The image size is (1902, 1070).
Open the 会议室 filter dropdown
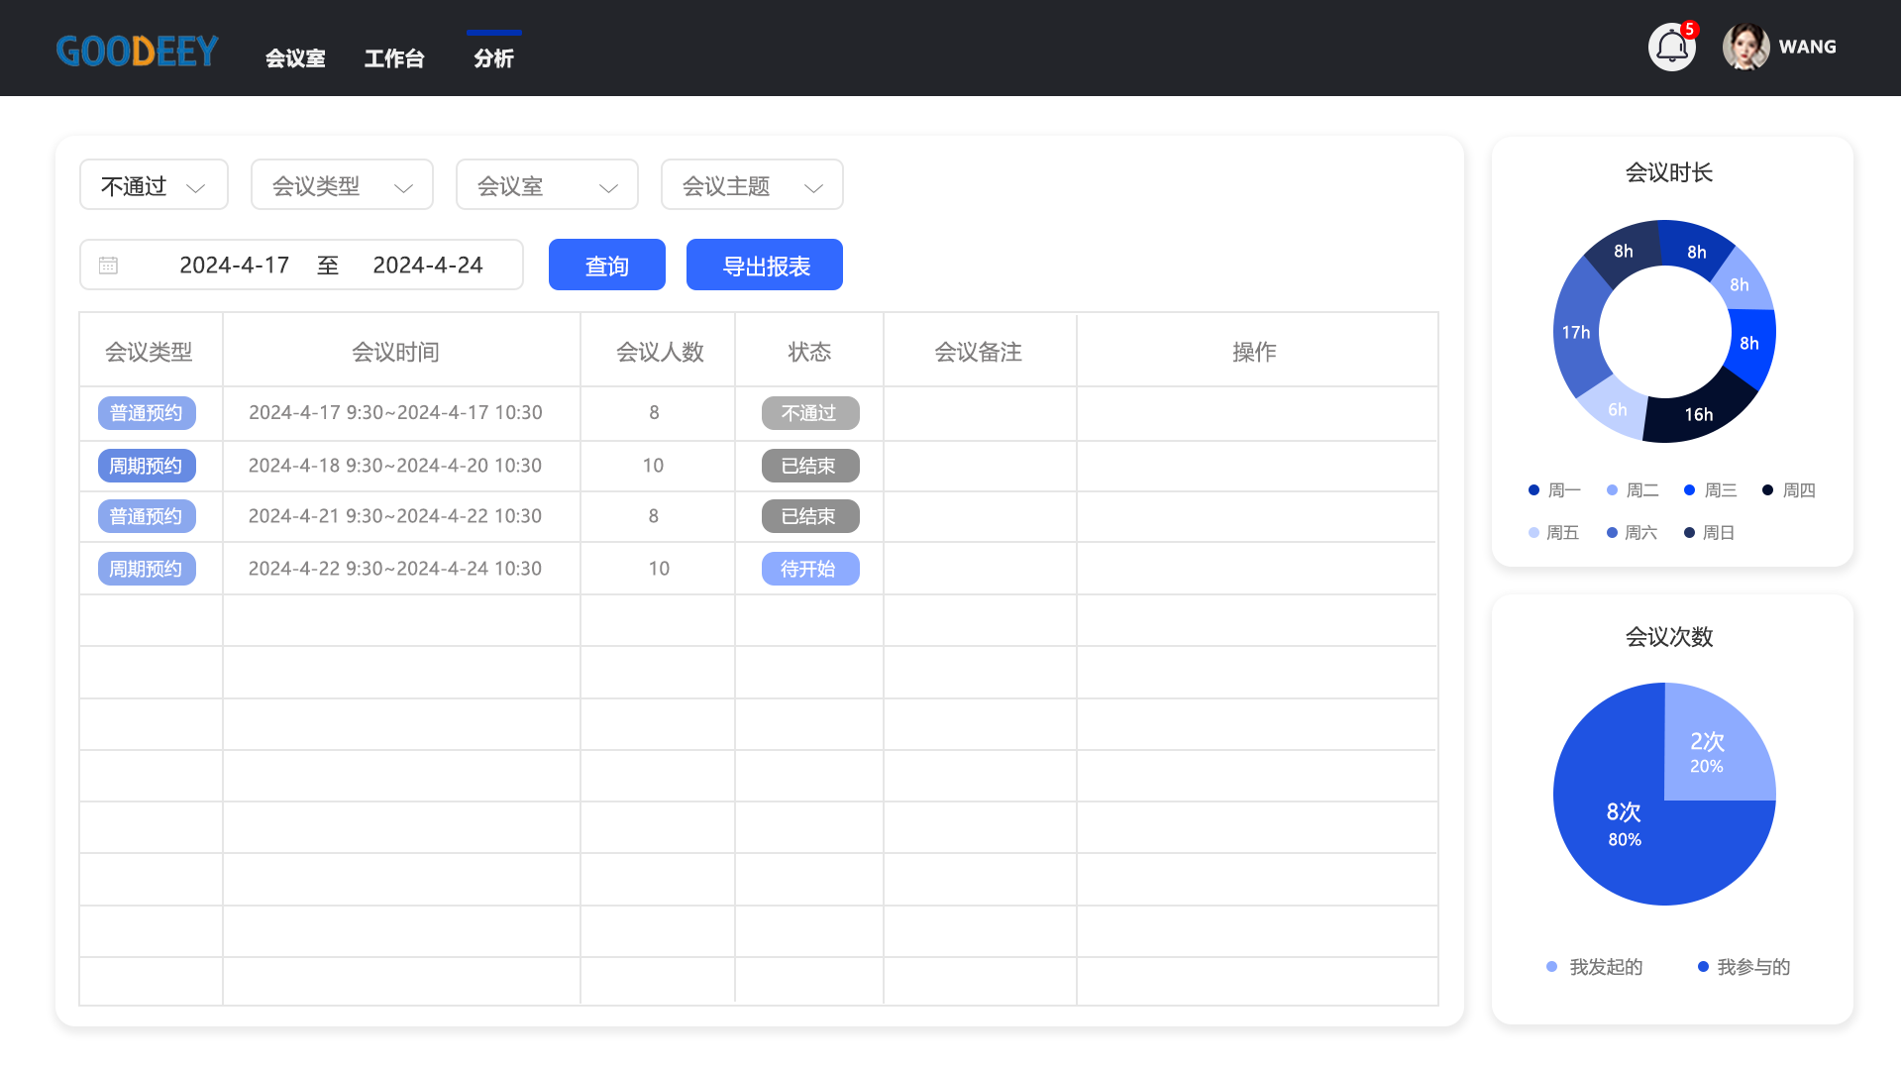click(x=547, y=185)
